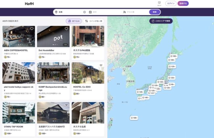Favorite Dot Hostel&Bar with heart icon
Viewport: 214px width, 138px height.
coord(67,29)
